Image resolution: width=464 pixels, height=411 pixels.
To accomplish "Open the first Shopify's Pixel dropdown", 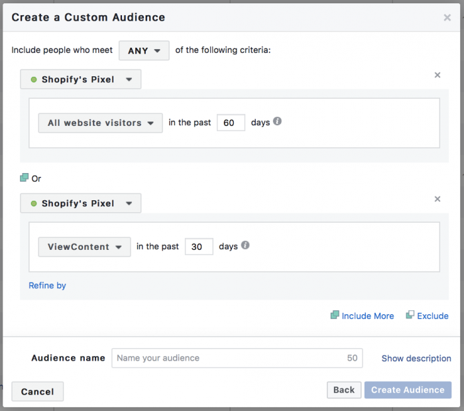I will [x=81, y=80].
